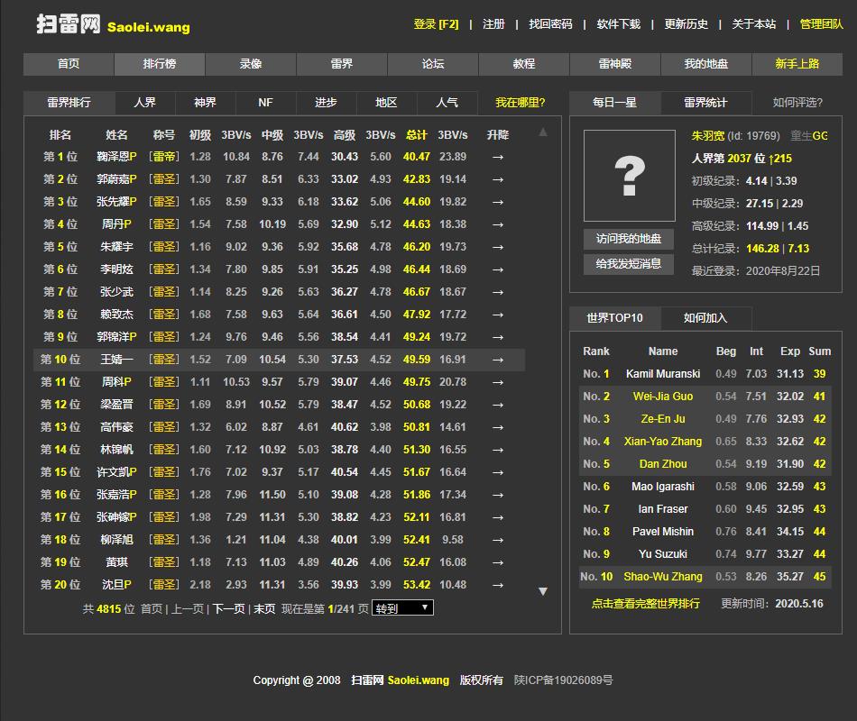
Task: Switch to the 如何加入 tab
Action: pos(705,318)
